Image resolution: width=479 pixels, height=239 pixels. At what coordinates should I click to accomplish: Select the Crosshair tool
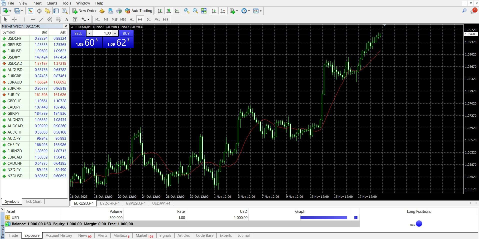[x=14, y=19]
